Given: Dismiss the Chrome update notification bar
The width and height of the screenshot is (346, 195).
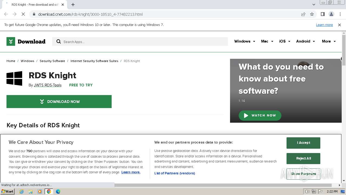Looking at the screenshot, I should point(340,25).
